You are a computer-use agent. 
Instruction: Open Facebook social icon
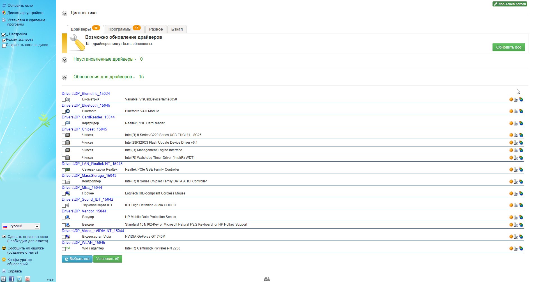tap(11, 279)
